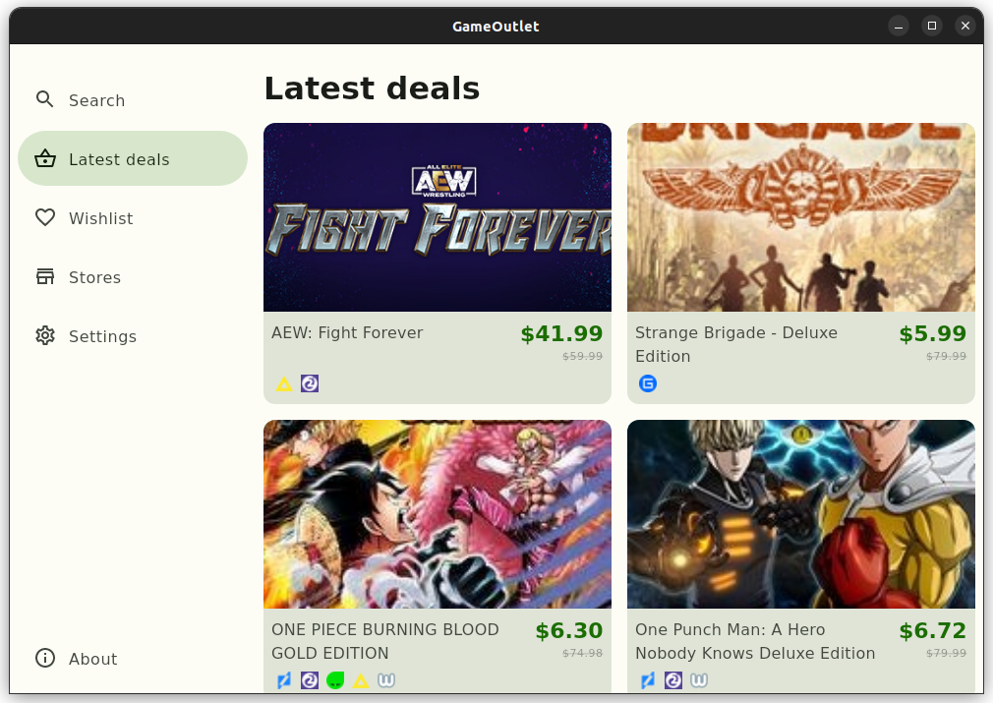Click yellow triangle store icon under AEW Fight Forever
Screen dimensions: 993x703
pos(284,383)
